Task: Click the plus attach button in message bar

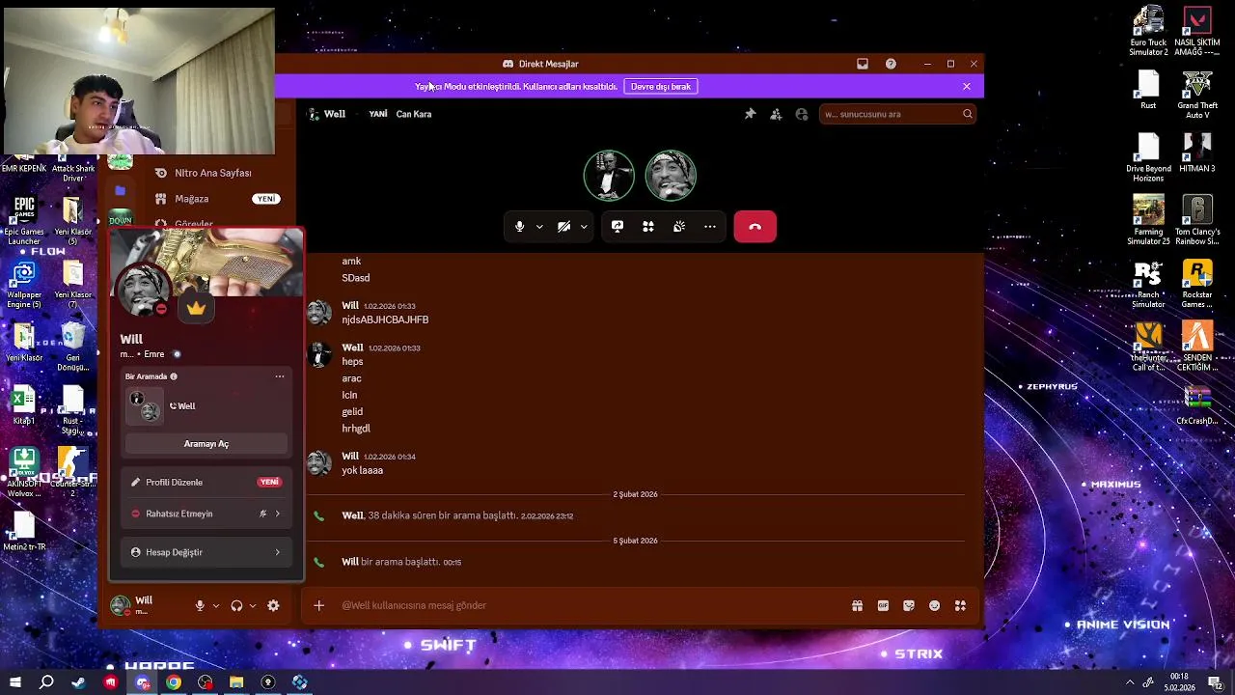Action: (x=319, y=605)
